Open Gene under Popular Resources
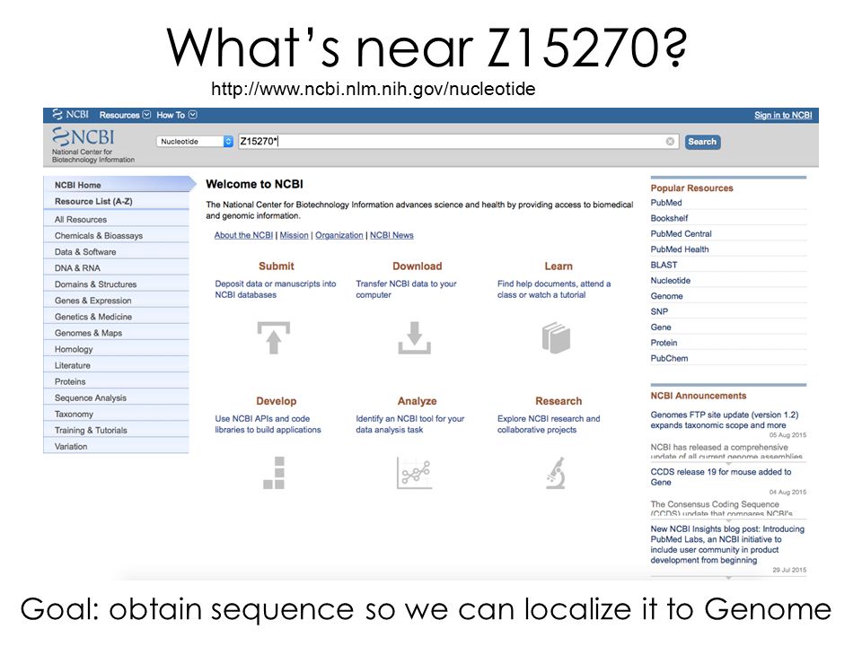The height and width of the screenshot is (646, 862). pyautogui.click(x=661, y=327)
